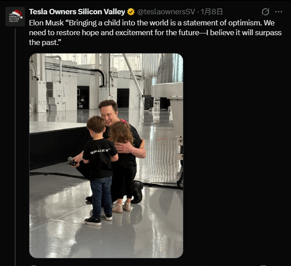Screen dimensions: 291x266
Task: Click the girl's pink hair bow
Action: 124,121
